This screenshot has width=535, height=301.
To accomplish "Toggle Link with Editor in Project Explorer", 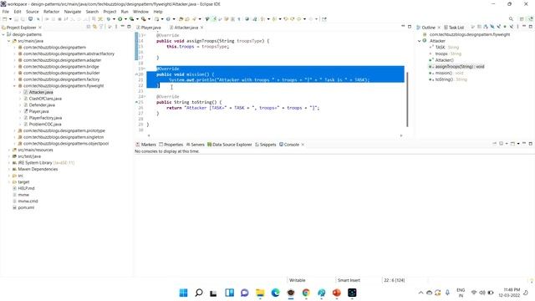I will (x=94, y=27).
